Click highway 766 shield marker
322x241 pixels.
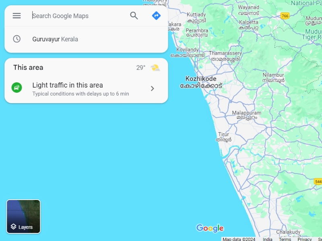[x=285, y=16]
